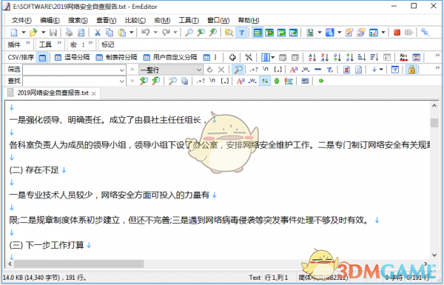Image resolution: width=444 pixels, height=285 pixels.
Task: Open the 编辑(E) menu
Action: tap(50, 20)
